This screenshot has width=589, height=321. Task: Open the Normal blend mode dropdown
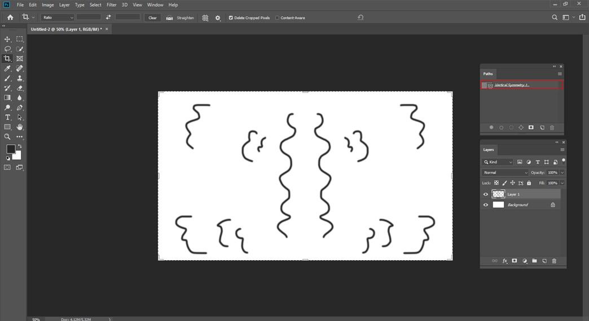pos(506,172)
